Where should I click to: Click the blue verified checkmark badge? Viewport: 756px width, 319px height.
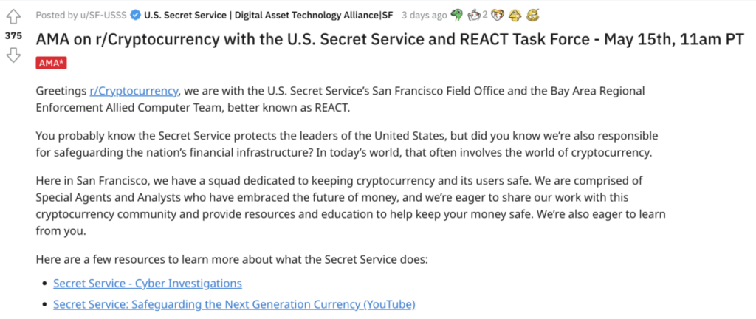click(x=134, y=15)
